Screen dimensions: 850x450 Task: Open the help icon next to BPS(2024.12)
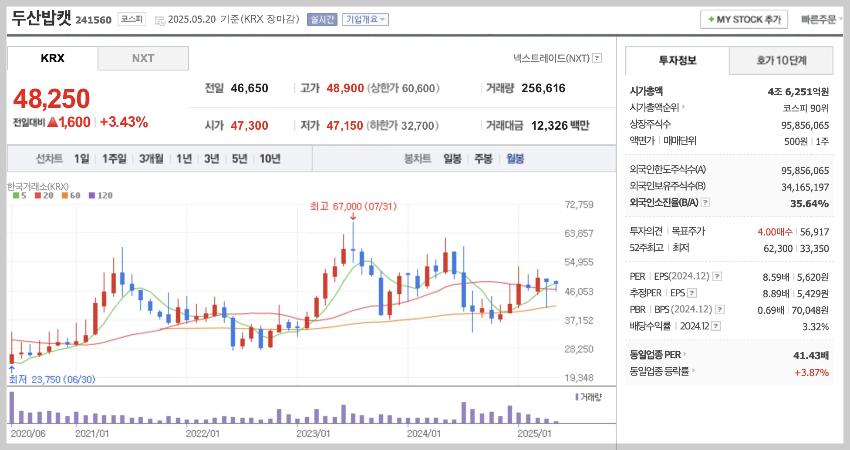click(720, 309)
